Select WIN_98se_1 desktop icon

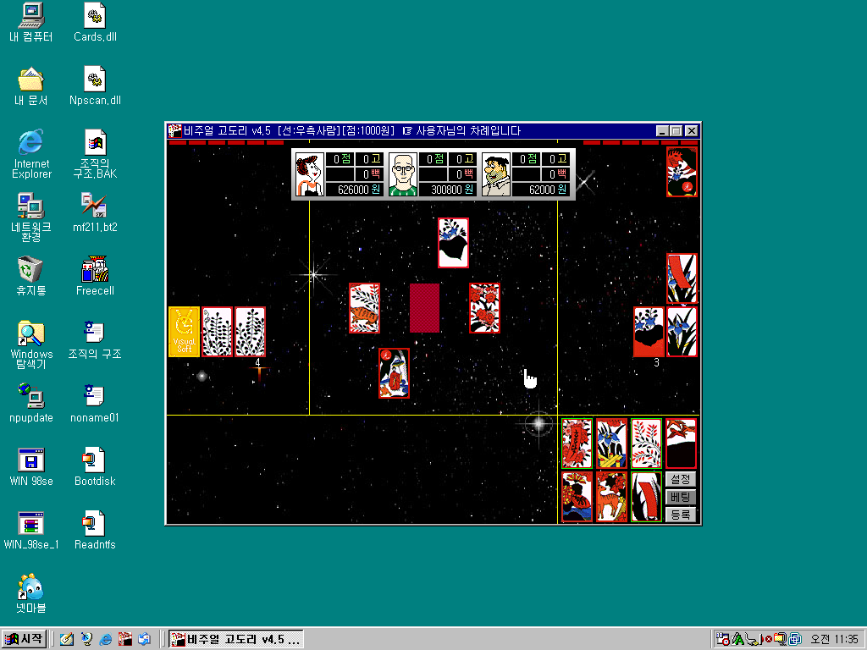31,530
